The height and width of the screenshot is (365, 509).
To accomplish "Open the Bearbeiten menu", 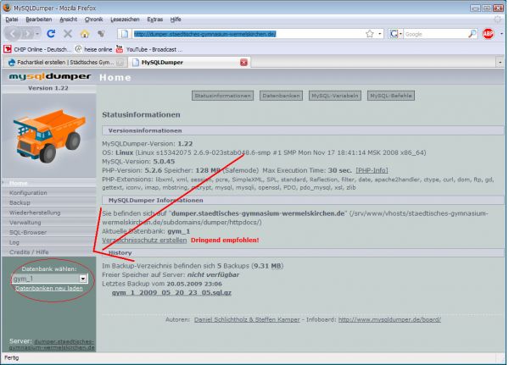I will coord(39,19).
